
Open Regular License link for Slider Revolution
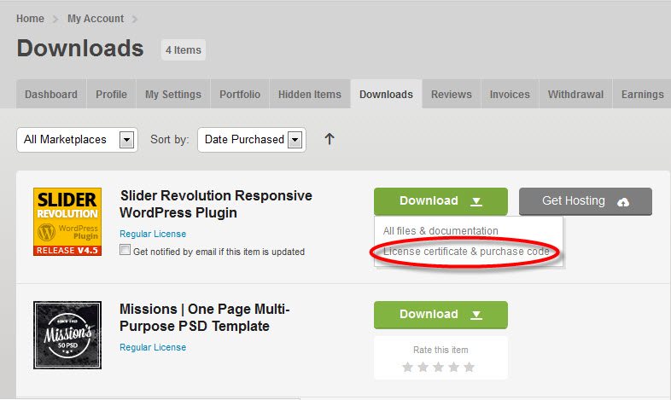(x=153, y=234)
